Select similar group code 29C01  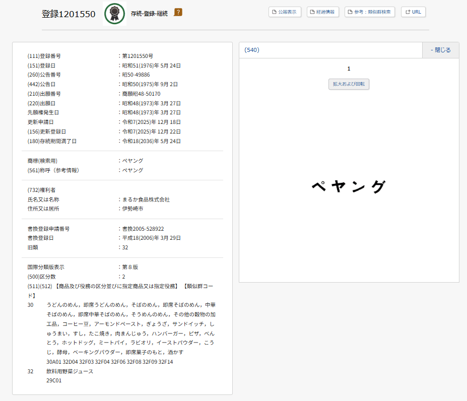[x=54, y=380]
